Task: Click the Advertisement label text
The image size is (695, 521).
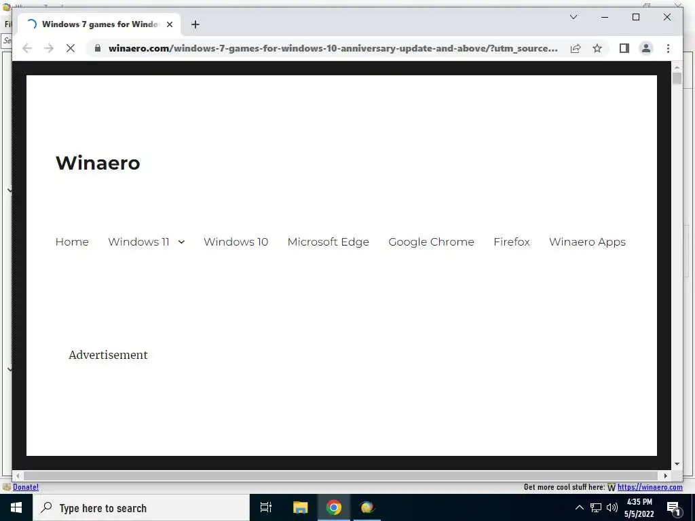Action: click(108, 355)
